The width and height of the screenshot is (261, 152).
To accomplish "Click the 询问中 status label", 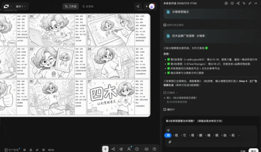I will (x=169, y=110).
